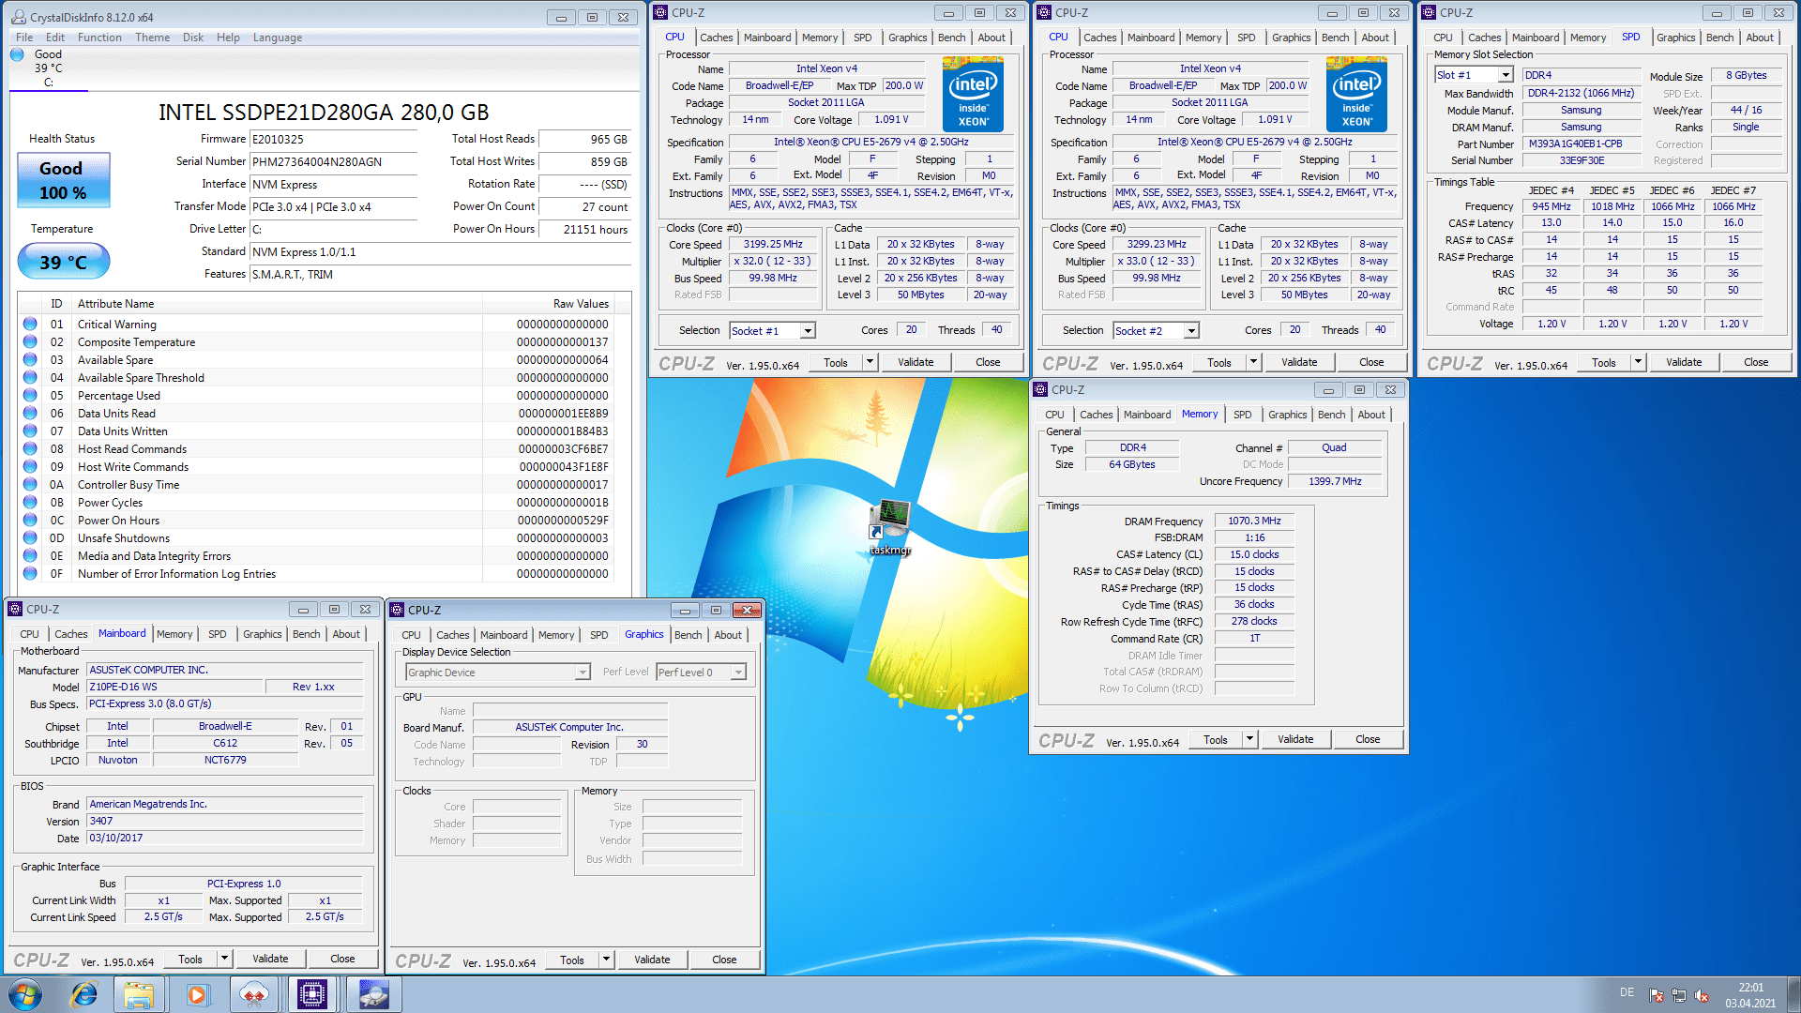Click the 39 °C temperature indicator
1801x1013 pixels.
(x=63, y=262)
